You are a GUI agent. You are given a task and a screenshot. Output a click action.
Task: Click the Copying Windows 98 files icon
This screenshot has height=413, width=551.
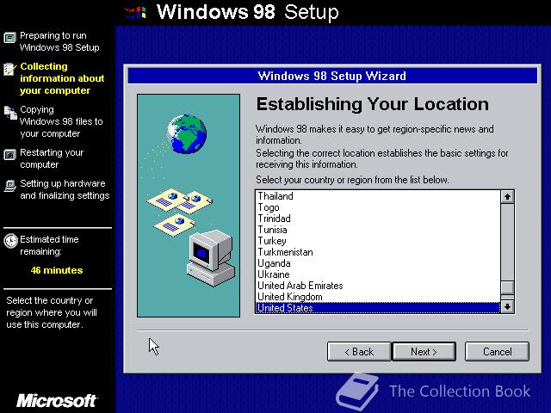10,113
